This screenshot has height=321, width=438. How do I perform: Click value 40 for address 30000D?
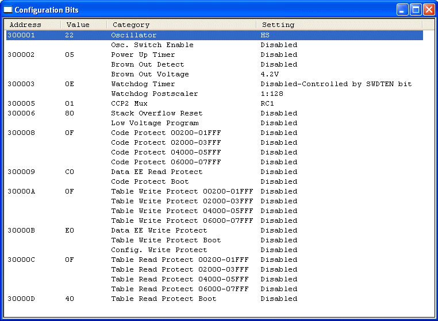pyautogui.click(x=70, y=299)
